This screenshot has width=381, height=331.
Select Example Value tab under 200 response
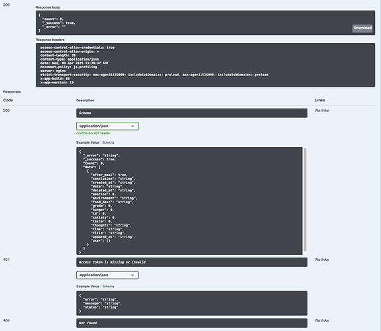(87, 142)
